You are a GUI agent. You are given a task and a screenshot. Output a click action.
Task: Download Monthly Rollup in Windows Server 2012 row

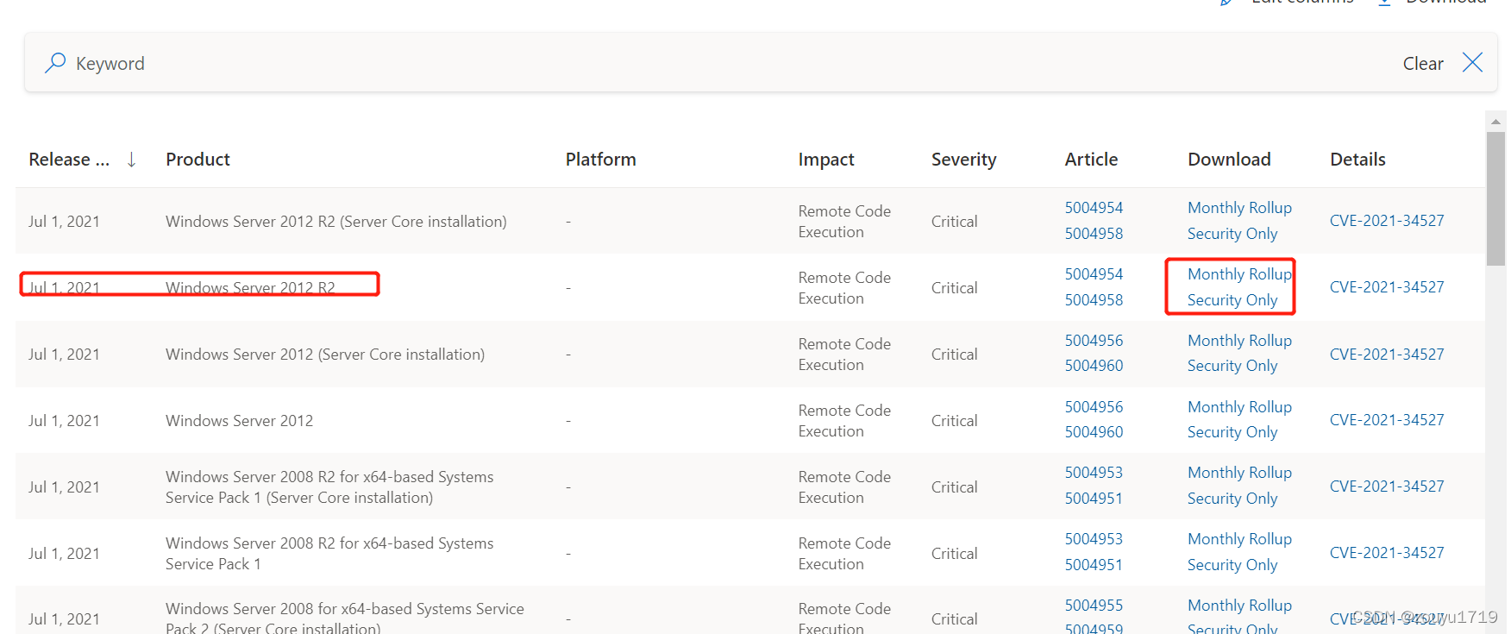[x=1239, y=407]
